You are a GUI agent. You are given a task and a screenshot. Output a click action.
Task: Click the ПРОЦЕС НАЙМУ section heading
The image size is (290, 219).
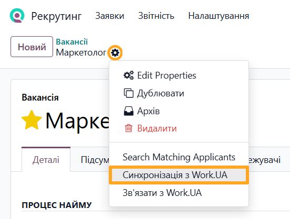pyautogui.click(x=57, y=205)
